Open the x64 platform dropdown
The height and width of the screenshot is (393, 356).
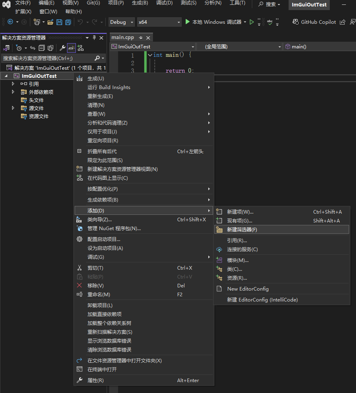(x=159, y=22)
